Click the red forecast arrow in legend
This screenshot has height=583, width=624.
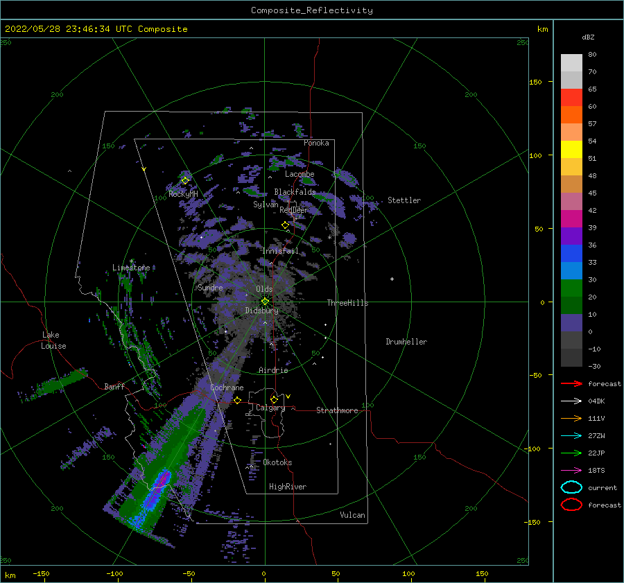[571, 383]
